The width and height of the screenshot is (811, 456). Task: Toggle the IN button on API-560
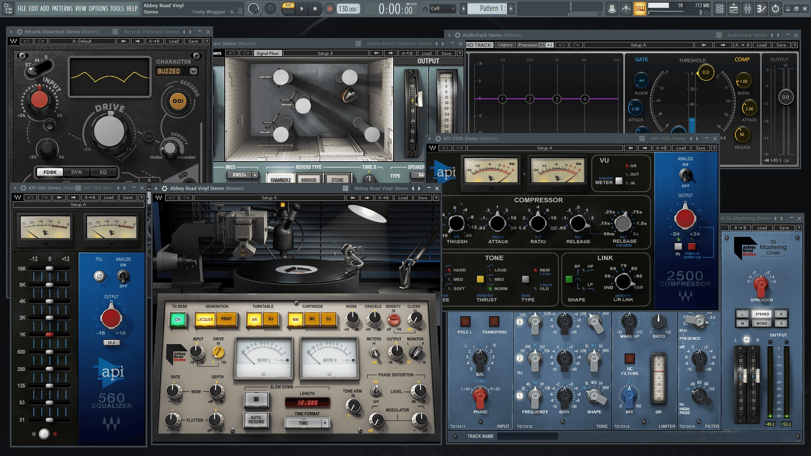tap(44, 434)
